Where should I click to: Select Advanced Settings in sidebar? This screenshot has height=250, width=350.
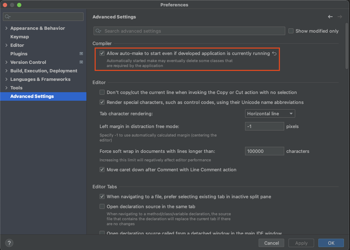coord(43,96)
